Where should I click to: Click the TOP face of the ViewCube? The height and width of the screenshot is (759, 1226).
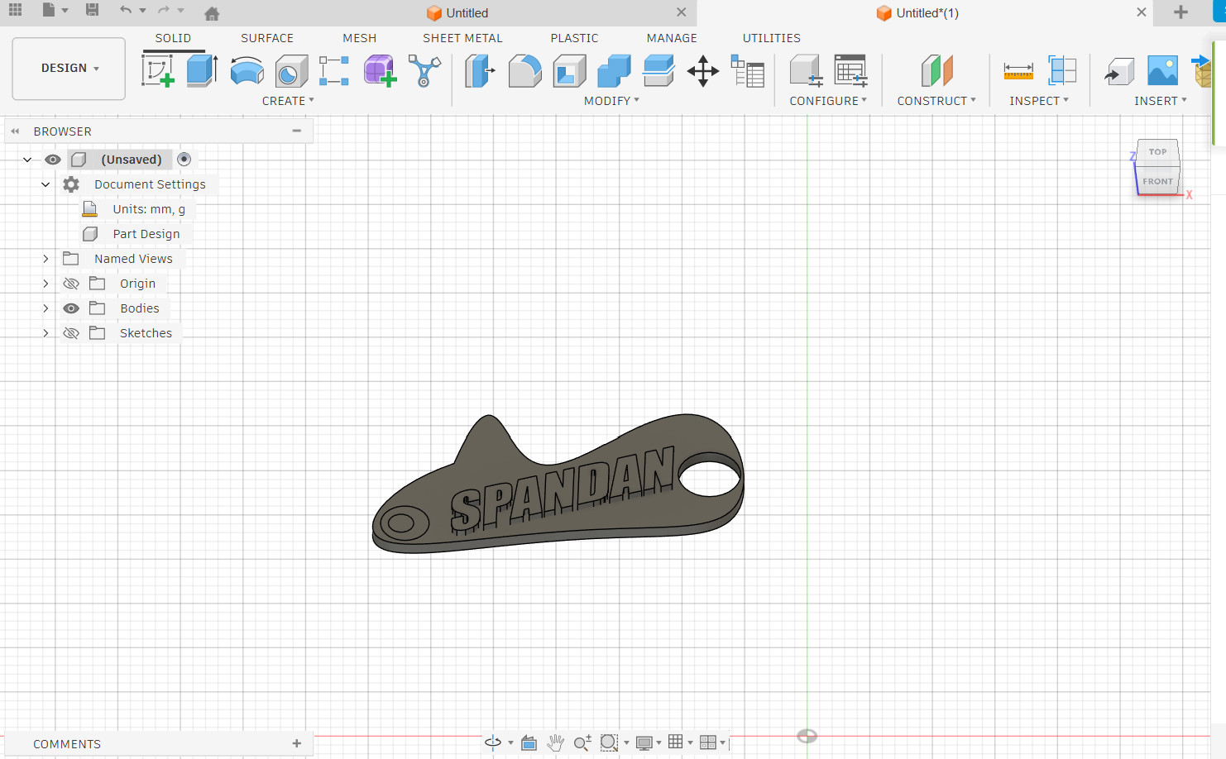(1157, 152)
